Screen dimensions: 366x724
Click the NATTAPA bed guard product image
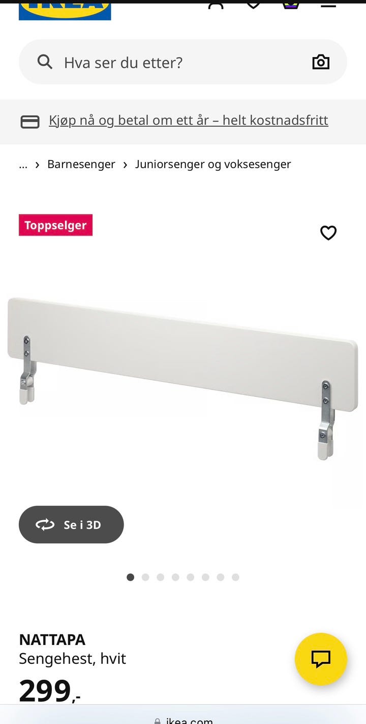(183, 377)
